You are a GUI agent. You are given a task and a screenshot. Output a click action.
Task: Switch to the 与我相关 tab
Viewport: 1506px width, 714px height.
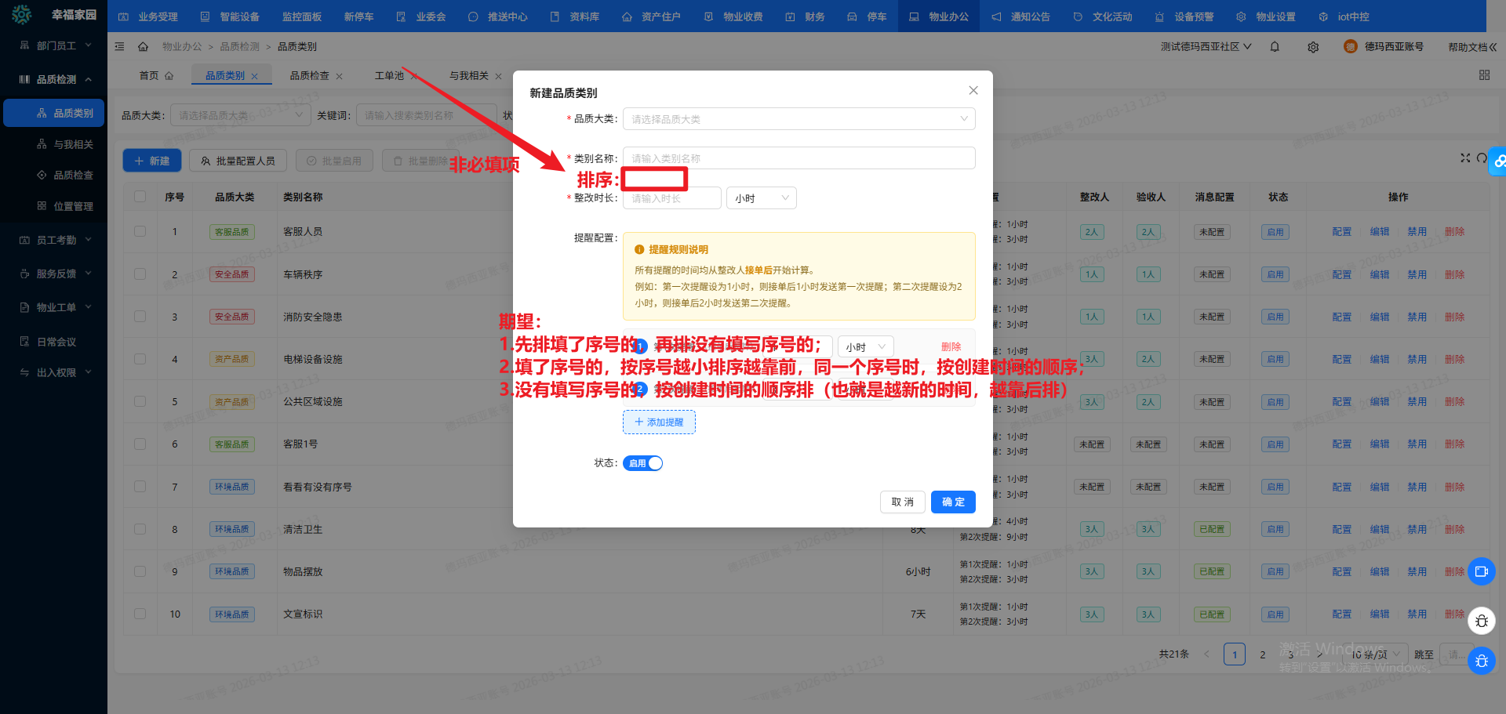pyautogui.click(x=468, y=76)
